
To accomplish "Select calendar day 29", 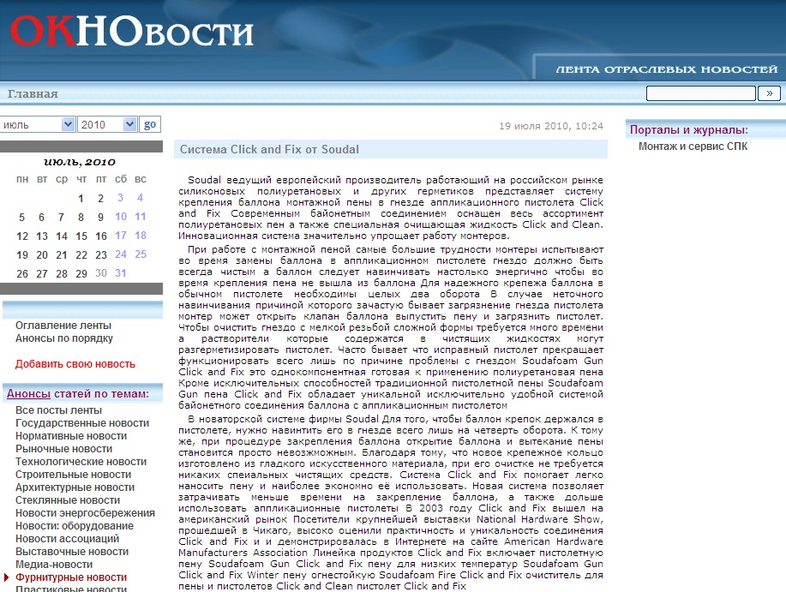I will (81, 274).
